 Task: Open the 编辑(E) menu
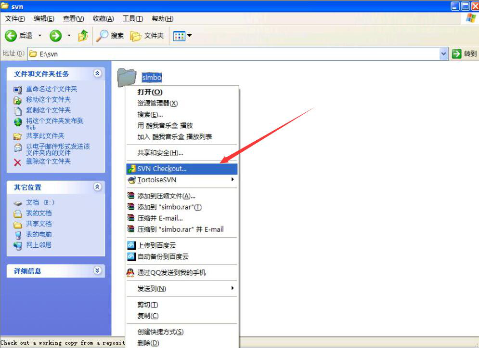tap(44, 19)
